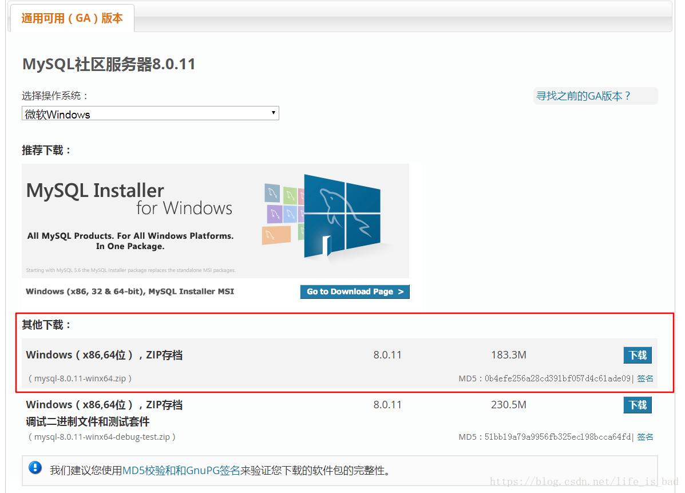Image resolution: width=685 pixels, height=493 pixels.
Task: Click the 183.3M file size
Action: [x=509, y=355]
